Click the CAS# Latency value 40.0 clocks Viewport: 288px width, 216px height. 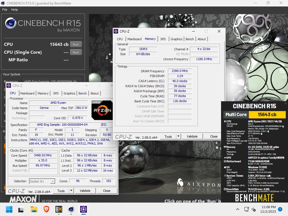(180, 81)
